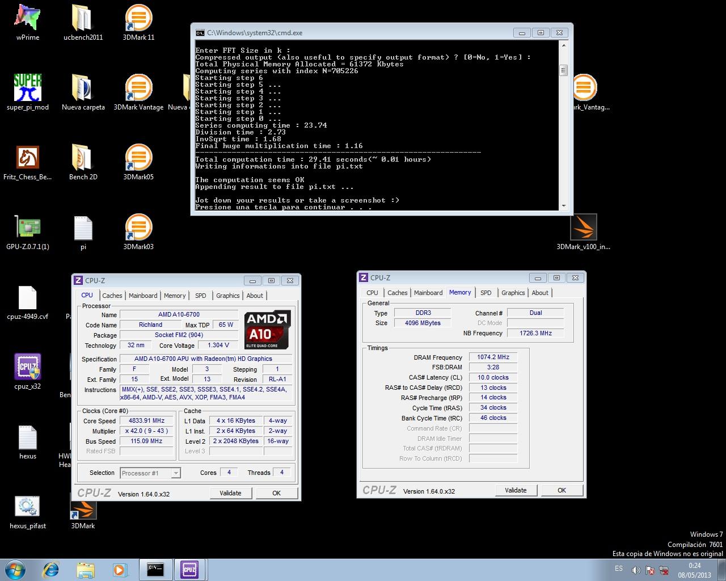
Task: Open the cpuz-4949.cvf file icon
Action: tap(27, 302)
